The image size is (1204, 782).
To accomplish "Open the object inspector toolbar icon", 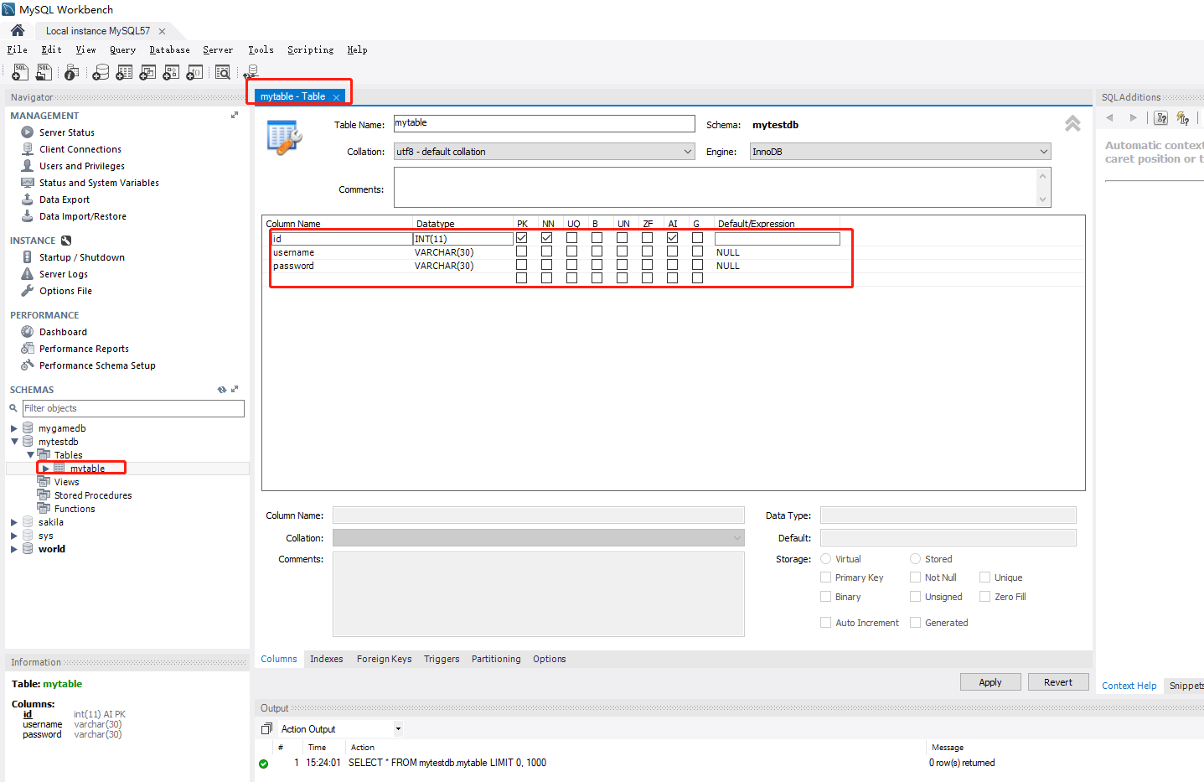I will [x=72, y=73].
